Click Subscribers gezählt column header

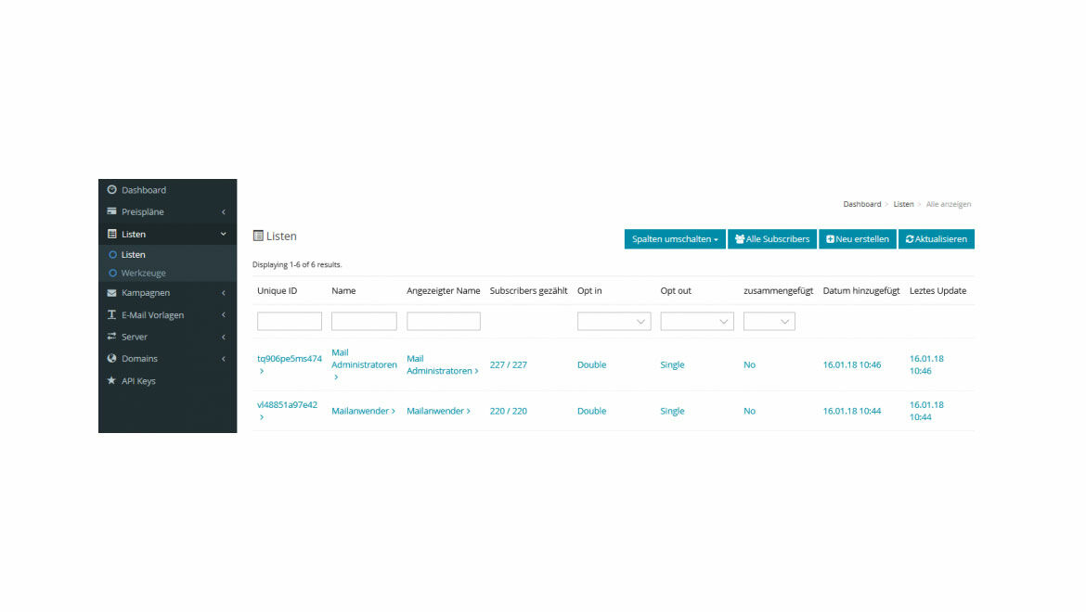pos(528,290)
